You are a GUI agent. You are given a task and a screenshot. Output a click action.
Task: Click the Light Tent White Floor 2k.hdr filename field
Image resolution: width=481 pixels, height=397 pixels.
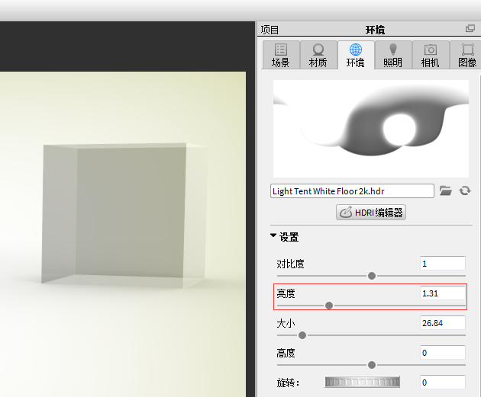click(x=352, y=191)
